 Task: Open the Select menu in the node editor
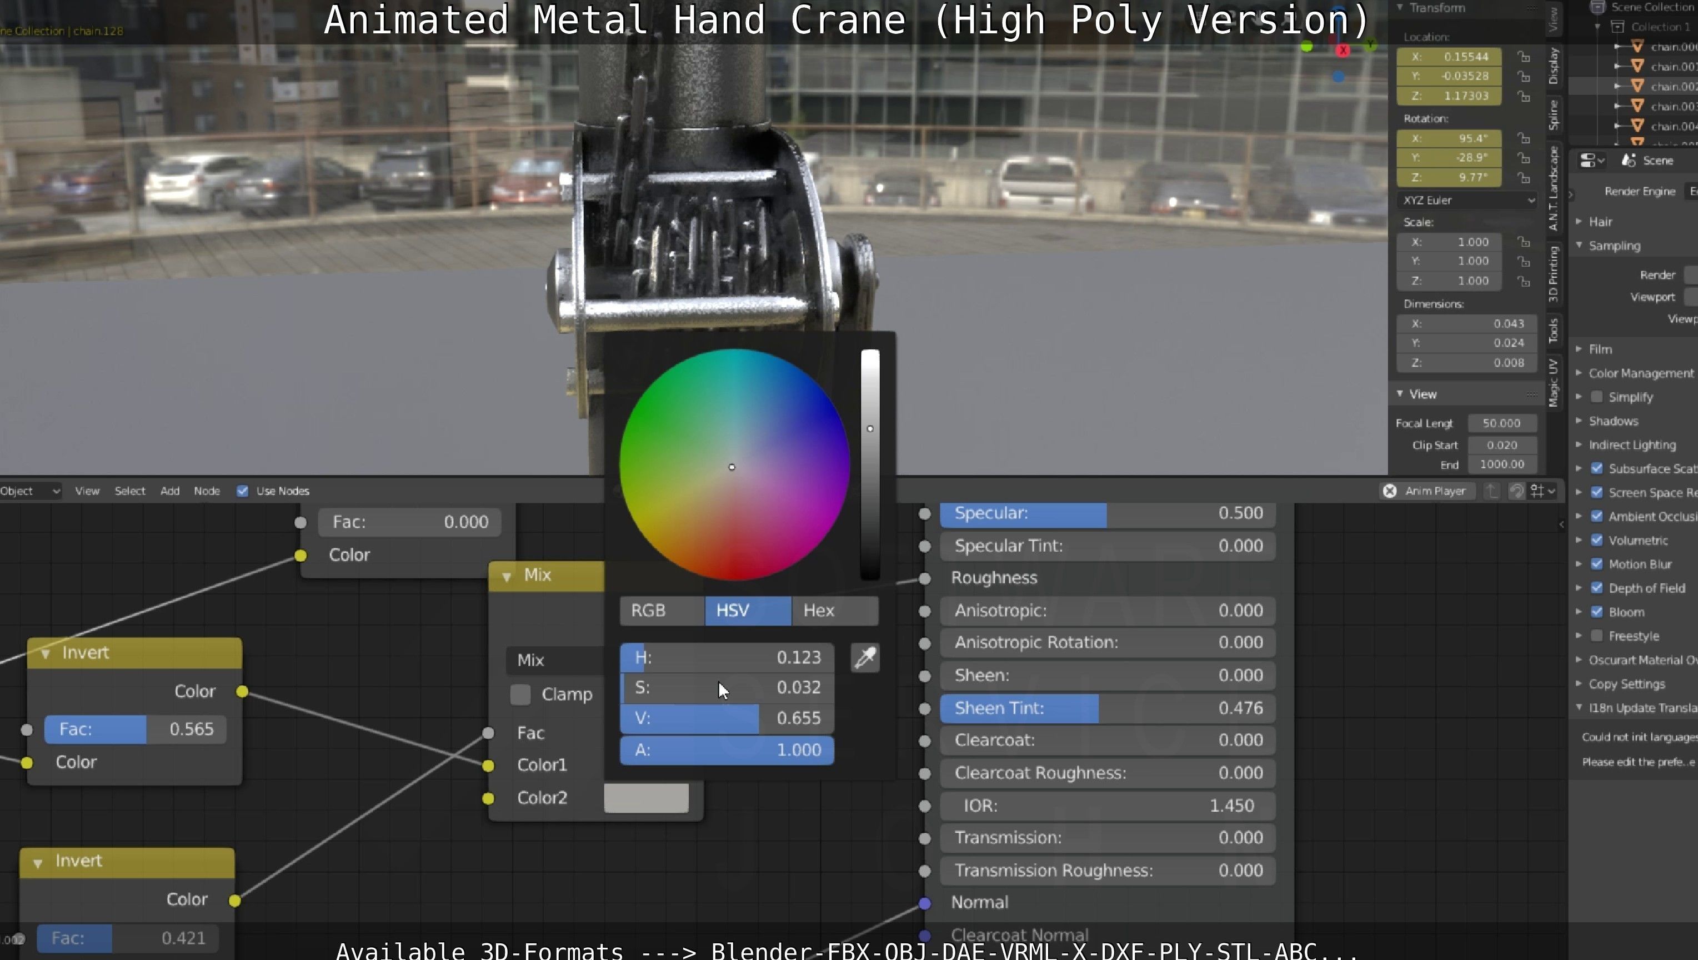(x=130, y=491)
